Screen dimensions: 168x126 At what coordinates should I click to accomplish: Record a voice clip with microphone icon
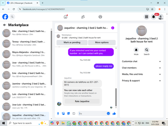pos(58,114)
